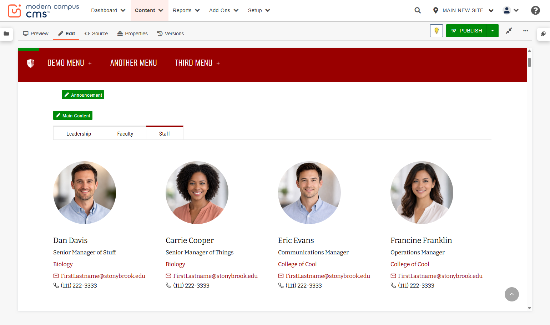Open the Another Menu link

[x=133, y=63]
